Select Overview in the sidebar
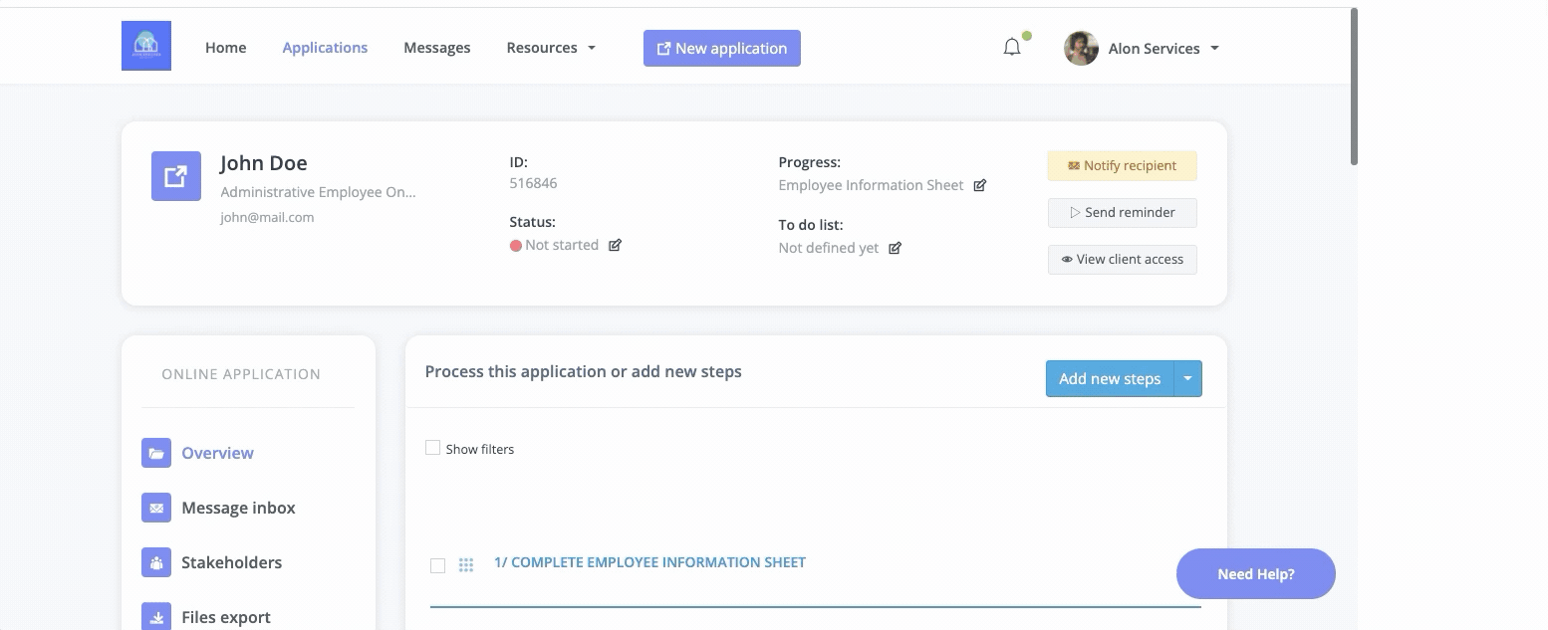1548x630 pixels. [217, 453]
